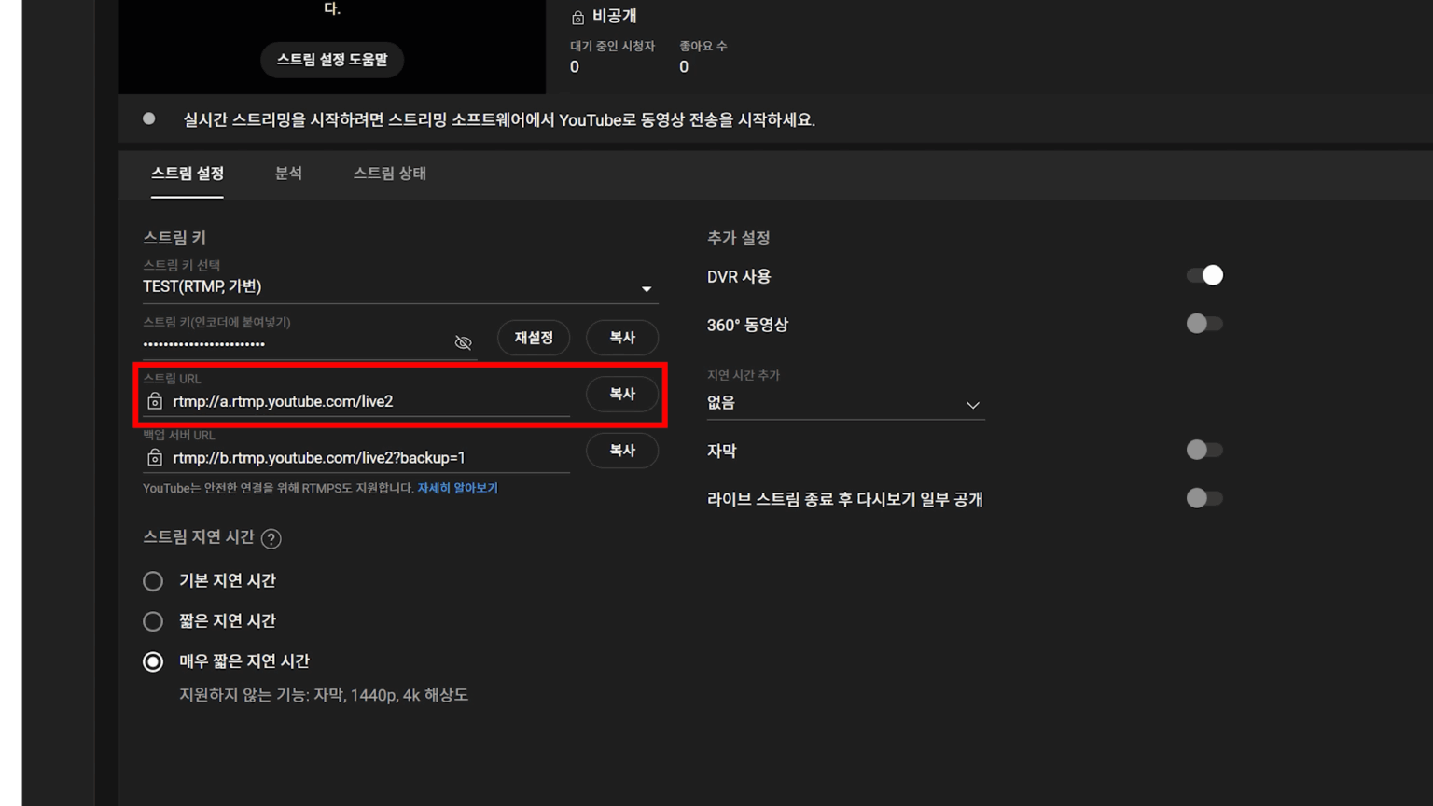The image size is (1433, 806).
Task: Select the 기본 지연 시간 radio button
Action: [153, 580]
